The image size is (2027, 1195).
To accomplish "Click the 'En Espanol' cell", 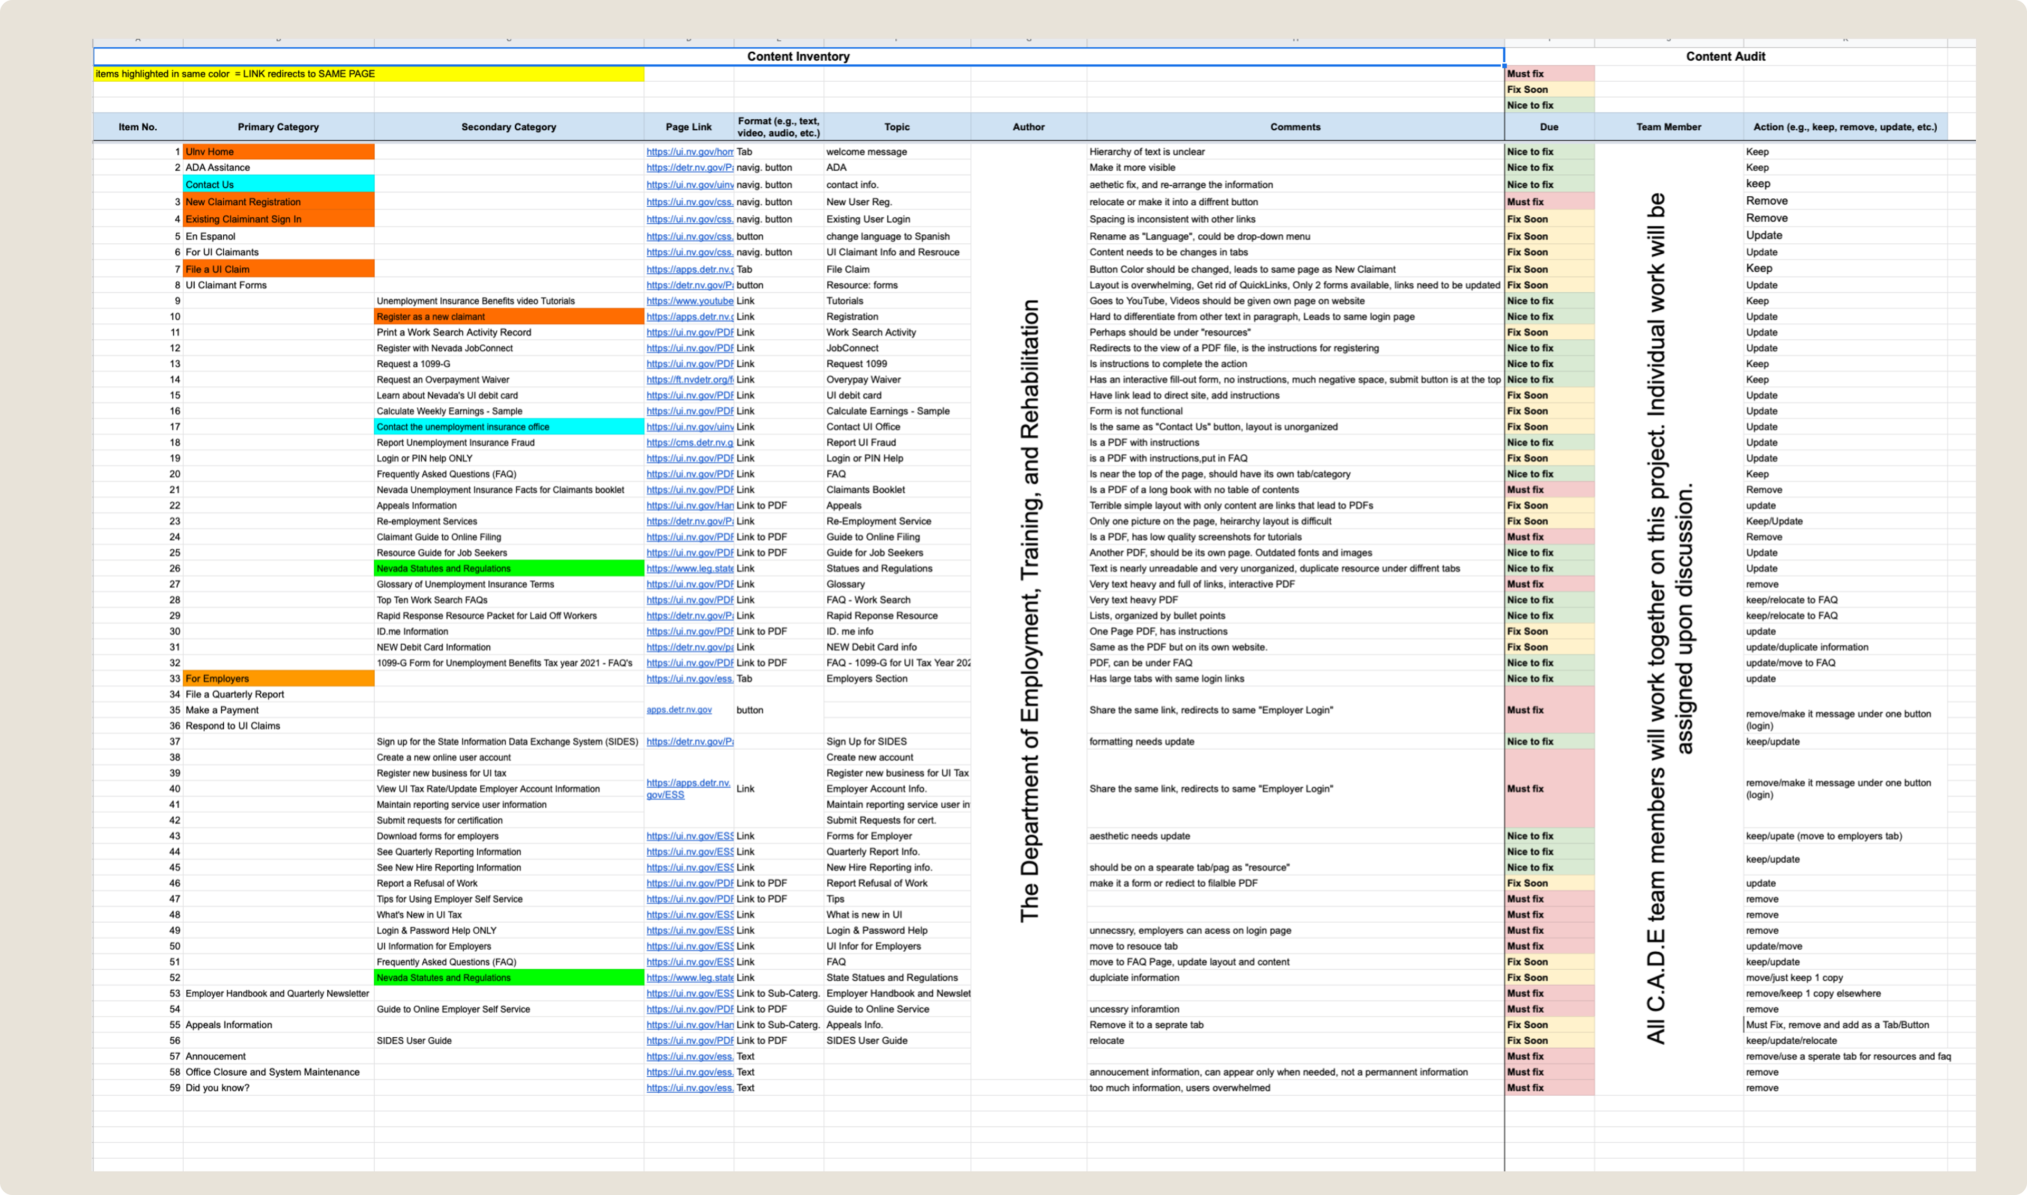I will tap(278, 236).
